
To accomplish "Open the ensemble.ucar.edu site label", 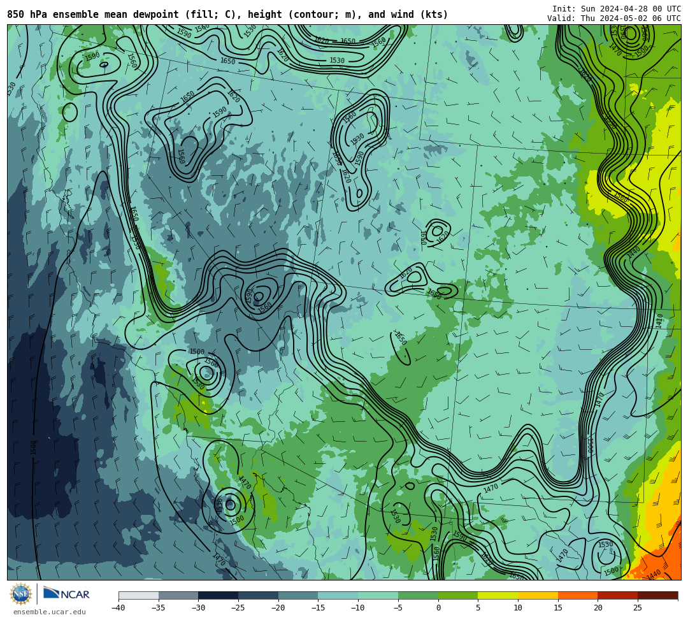I will [50, 612].
